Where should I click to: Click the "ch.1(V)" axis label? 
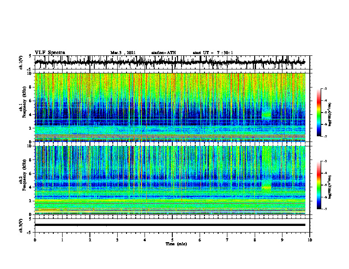[21, 62]
